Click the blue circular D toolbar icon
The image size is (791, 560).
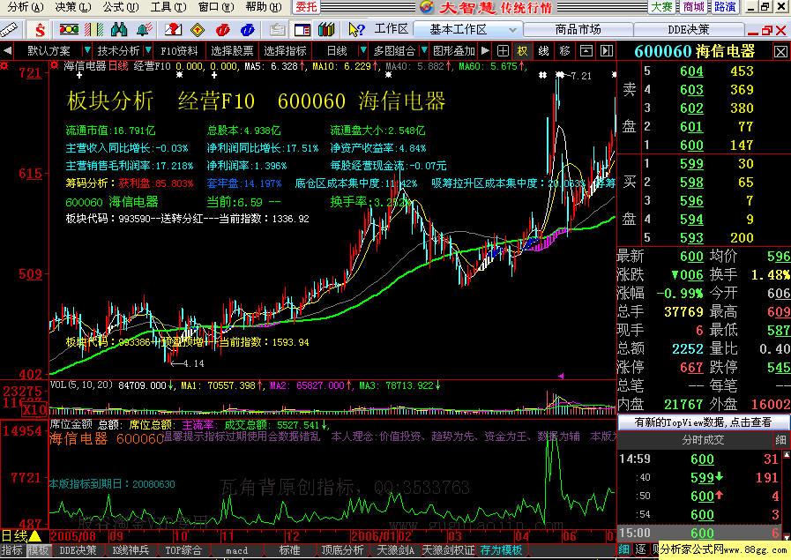coord(247,30)
